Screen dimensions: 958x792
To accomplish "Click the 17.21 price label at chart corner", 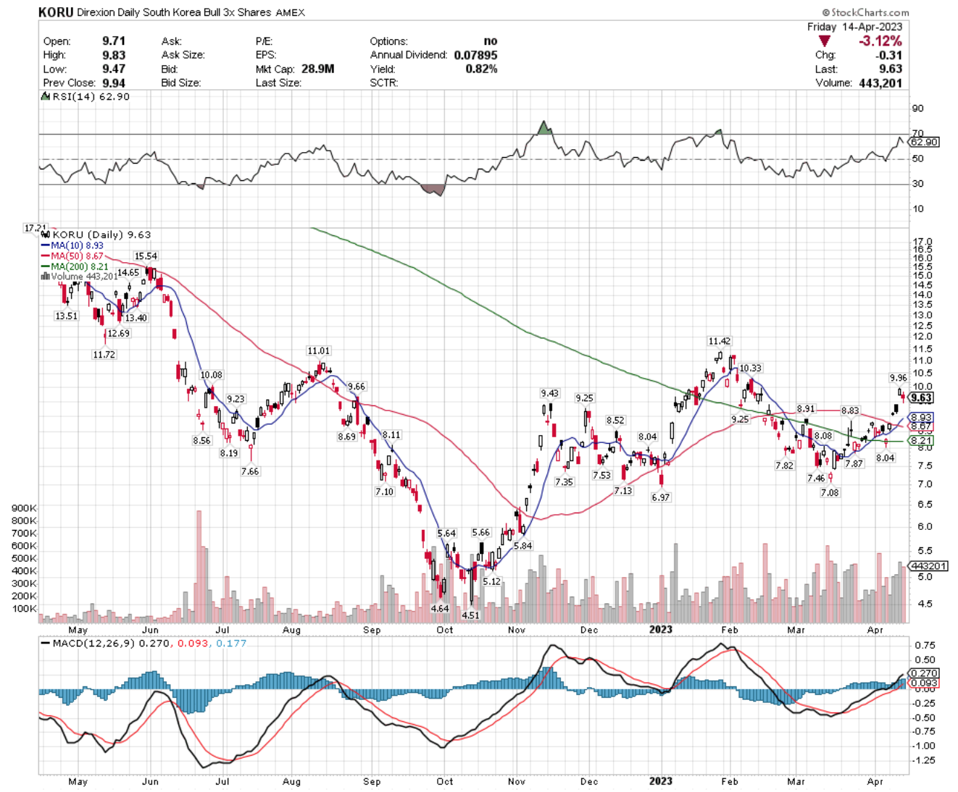I will click(35, 228).
